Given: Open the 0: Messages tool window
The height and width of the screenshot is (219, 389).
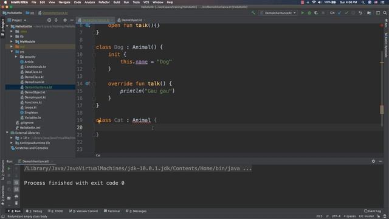Looking at the screenshot, I should [x=136, y=211].
